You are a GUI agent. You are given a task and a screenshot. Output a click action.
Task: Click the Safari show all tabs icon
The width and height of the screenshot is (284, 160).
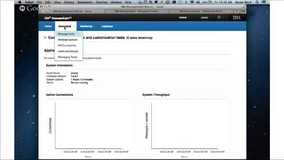point(243,11)
